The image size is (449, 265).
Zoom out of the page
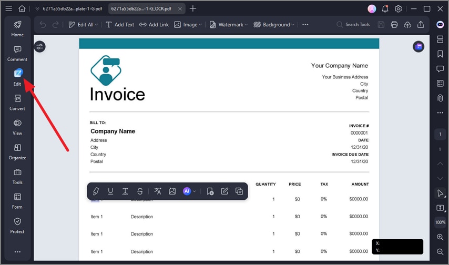click(x=440, y=252)
